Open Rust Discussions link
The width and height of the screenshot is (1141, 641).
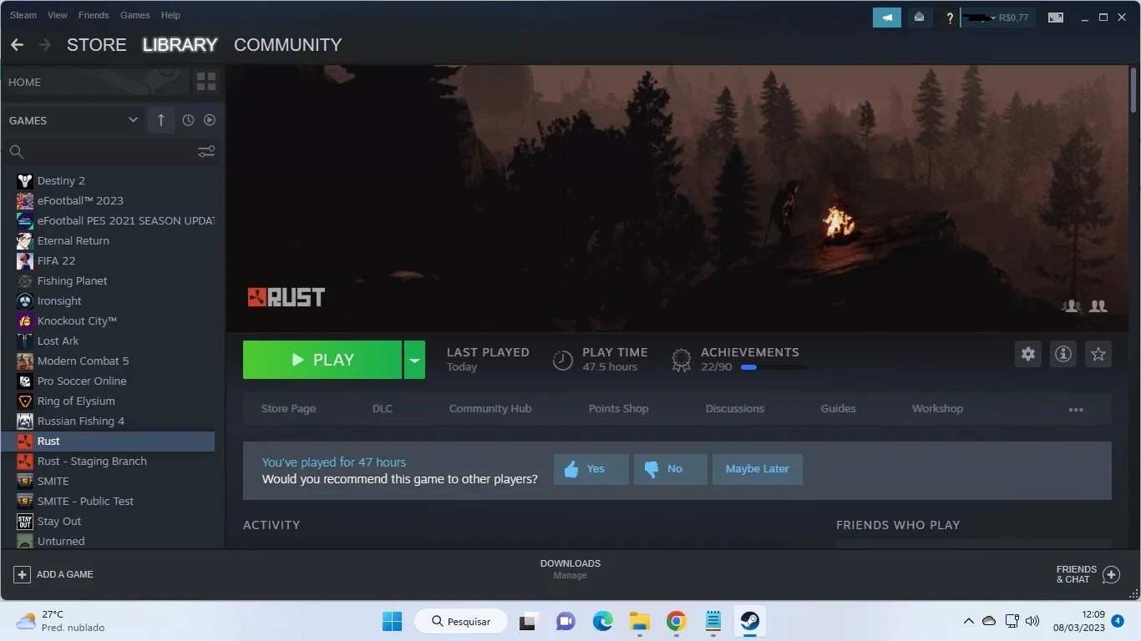coord(735,409)
